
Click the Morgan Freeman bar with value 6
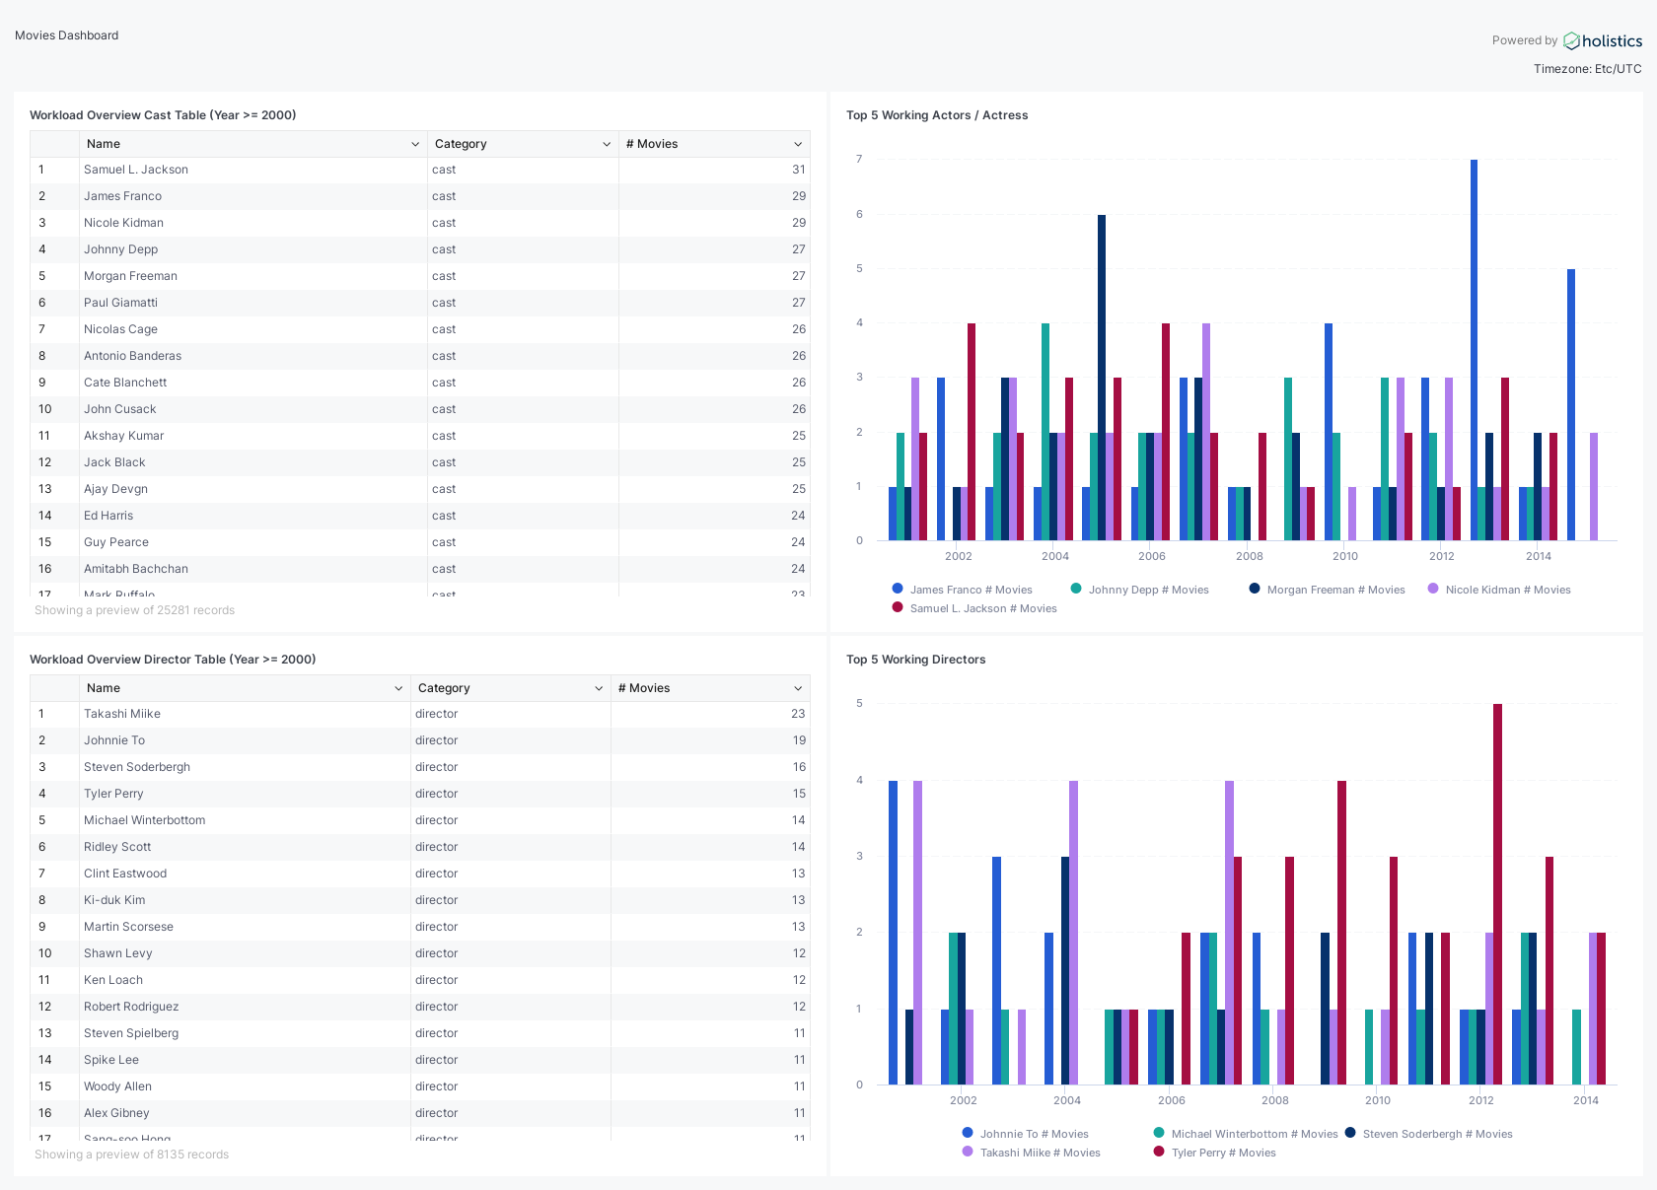[1102, 378]
